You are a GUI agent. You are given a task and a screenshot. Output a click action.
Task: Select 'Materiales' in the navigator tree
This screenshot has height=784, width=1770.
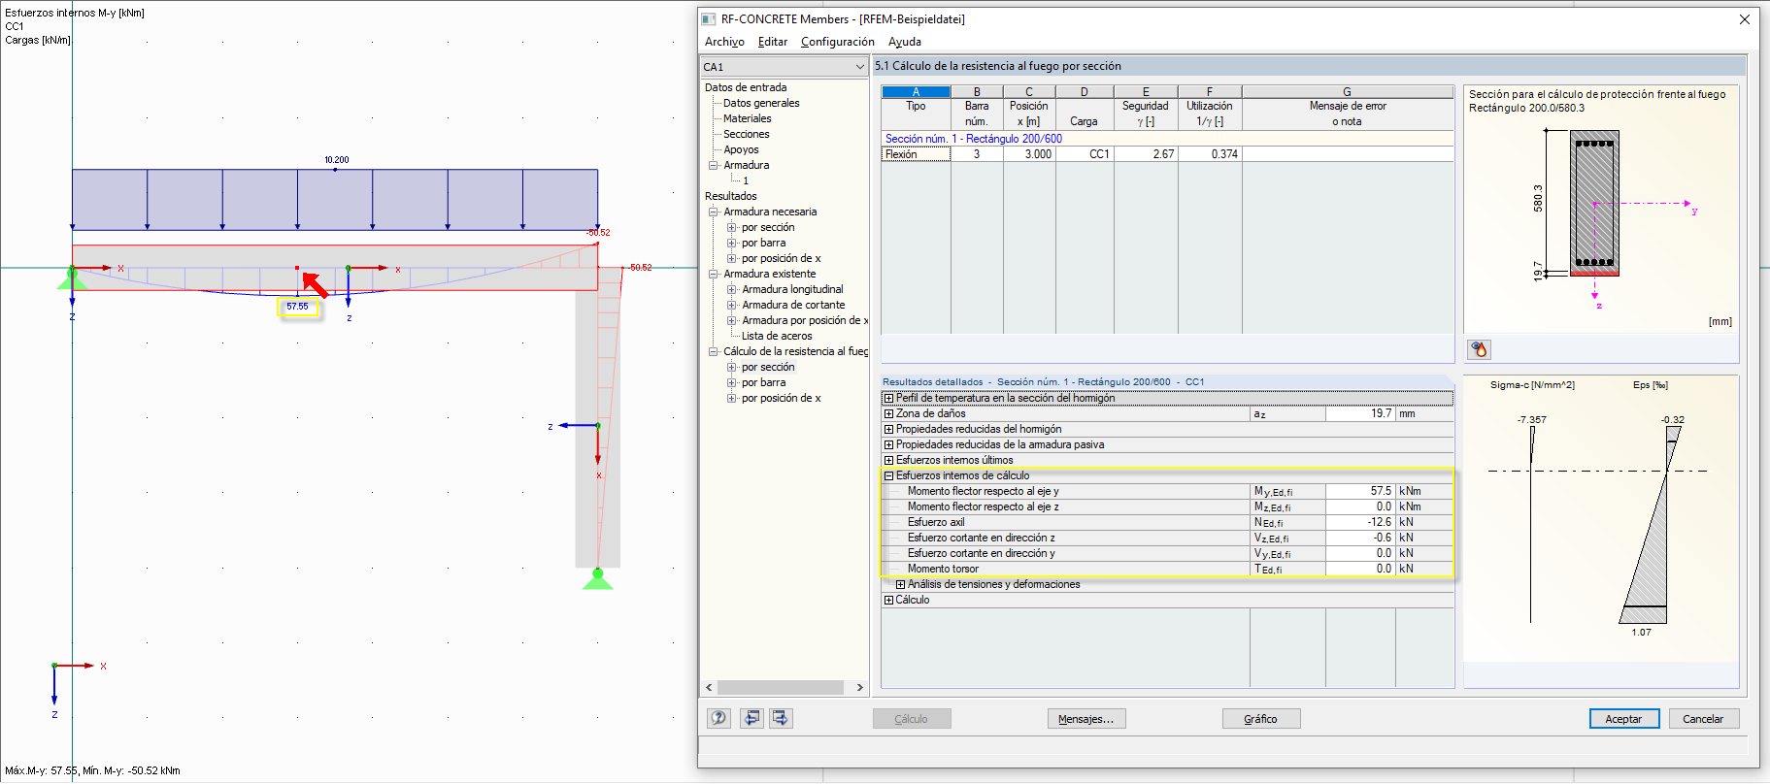[747, 118]
